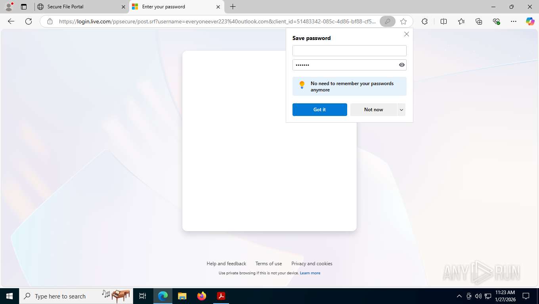Image resolution: width=539 pixels, height=304 pixels.
Task: Open the network status tray icon
Action: point(488,296)
